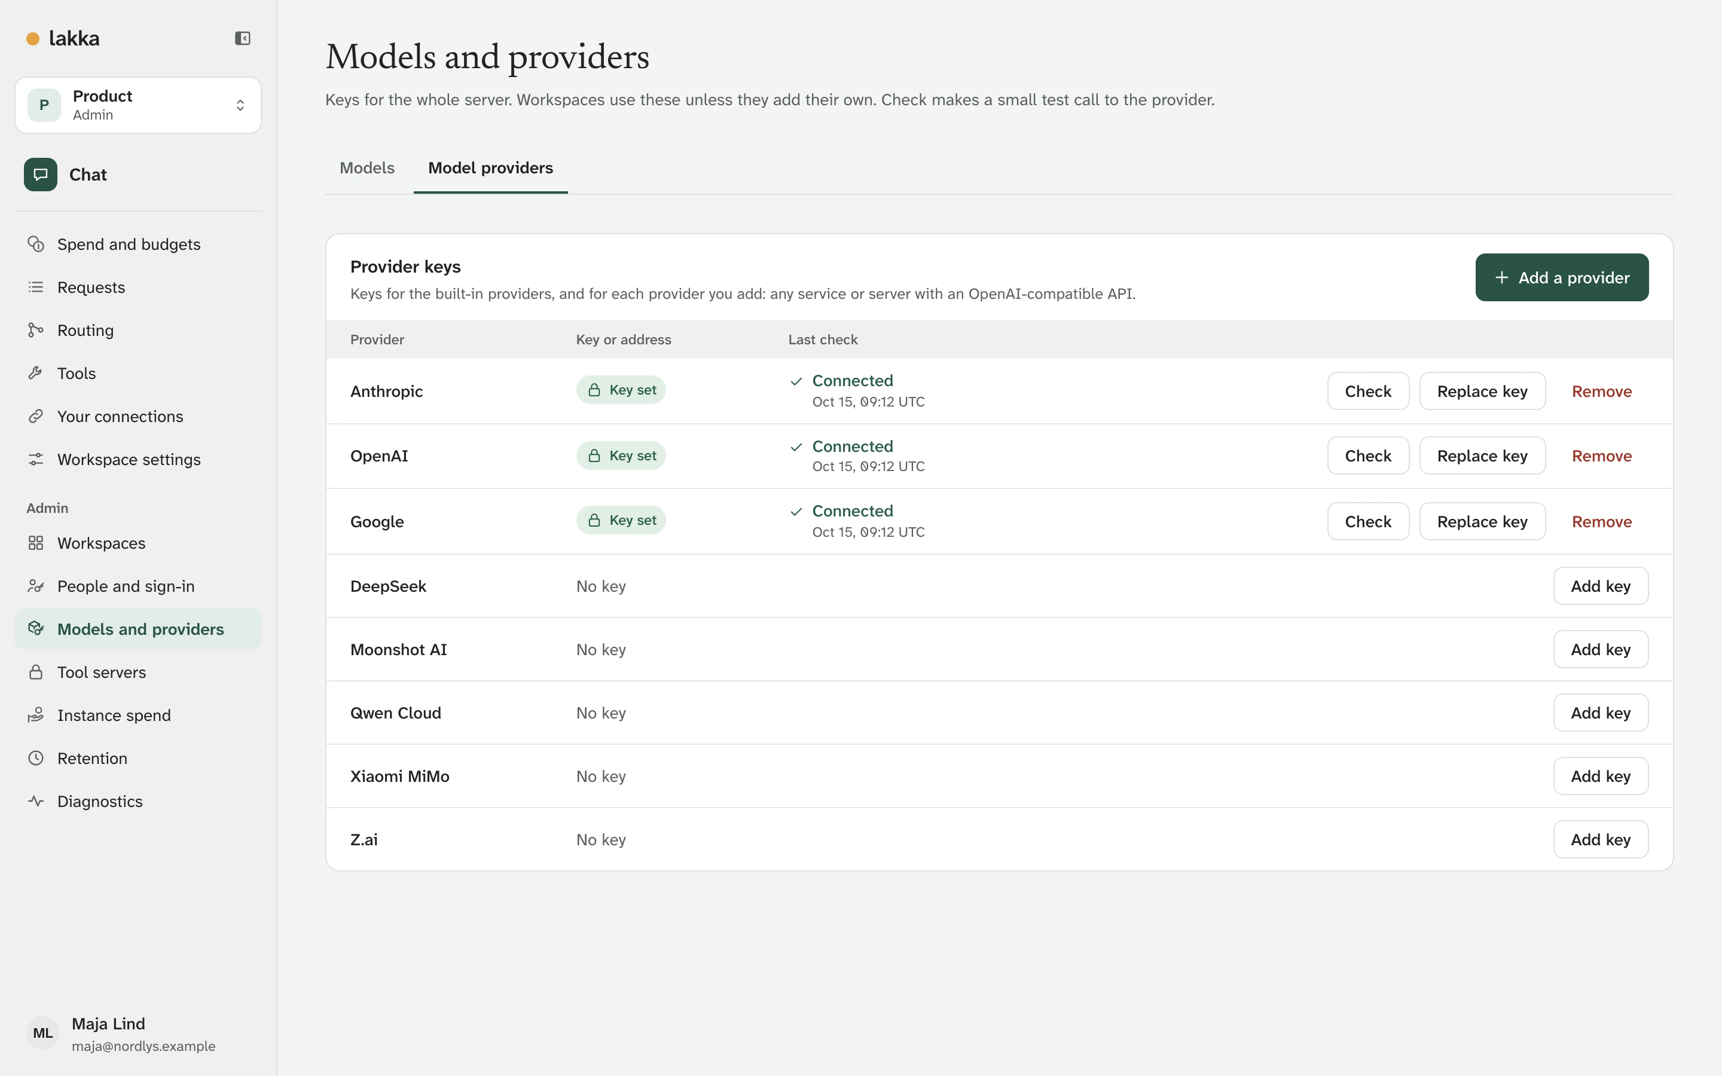The image size is (1722, 1076).
Task: Select the Model providers tab
Action: tap(490, 168)
